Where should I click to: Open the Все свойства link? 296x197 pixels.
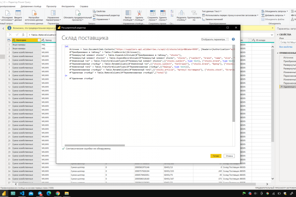click(286, 47)
